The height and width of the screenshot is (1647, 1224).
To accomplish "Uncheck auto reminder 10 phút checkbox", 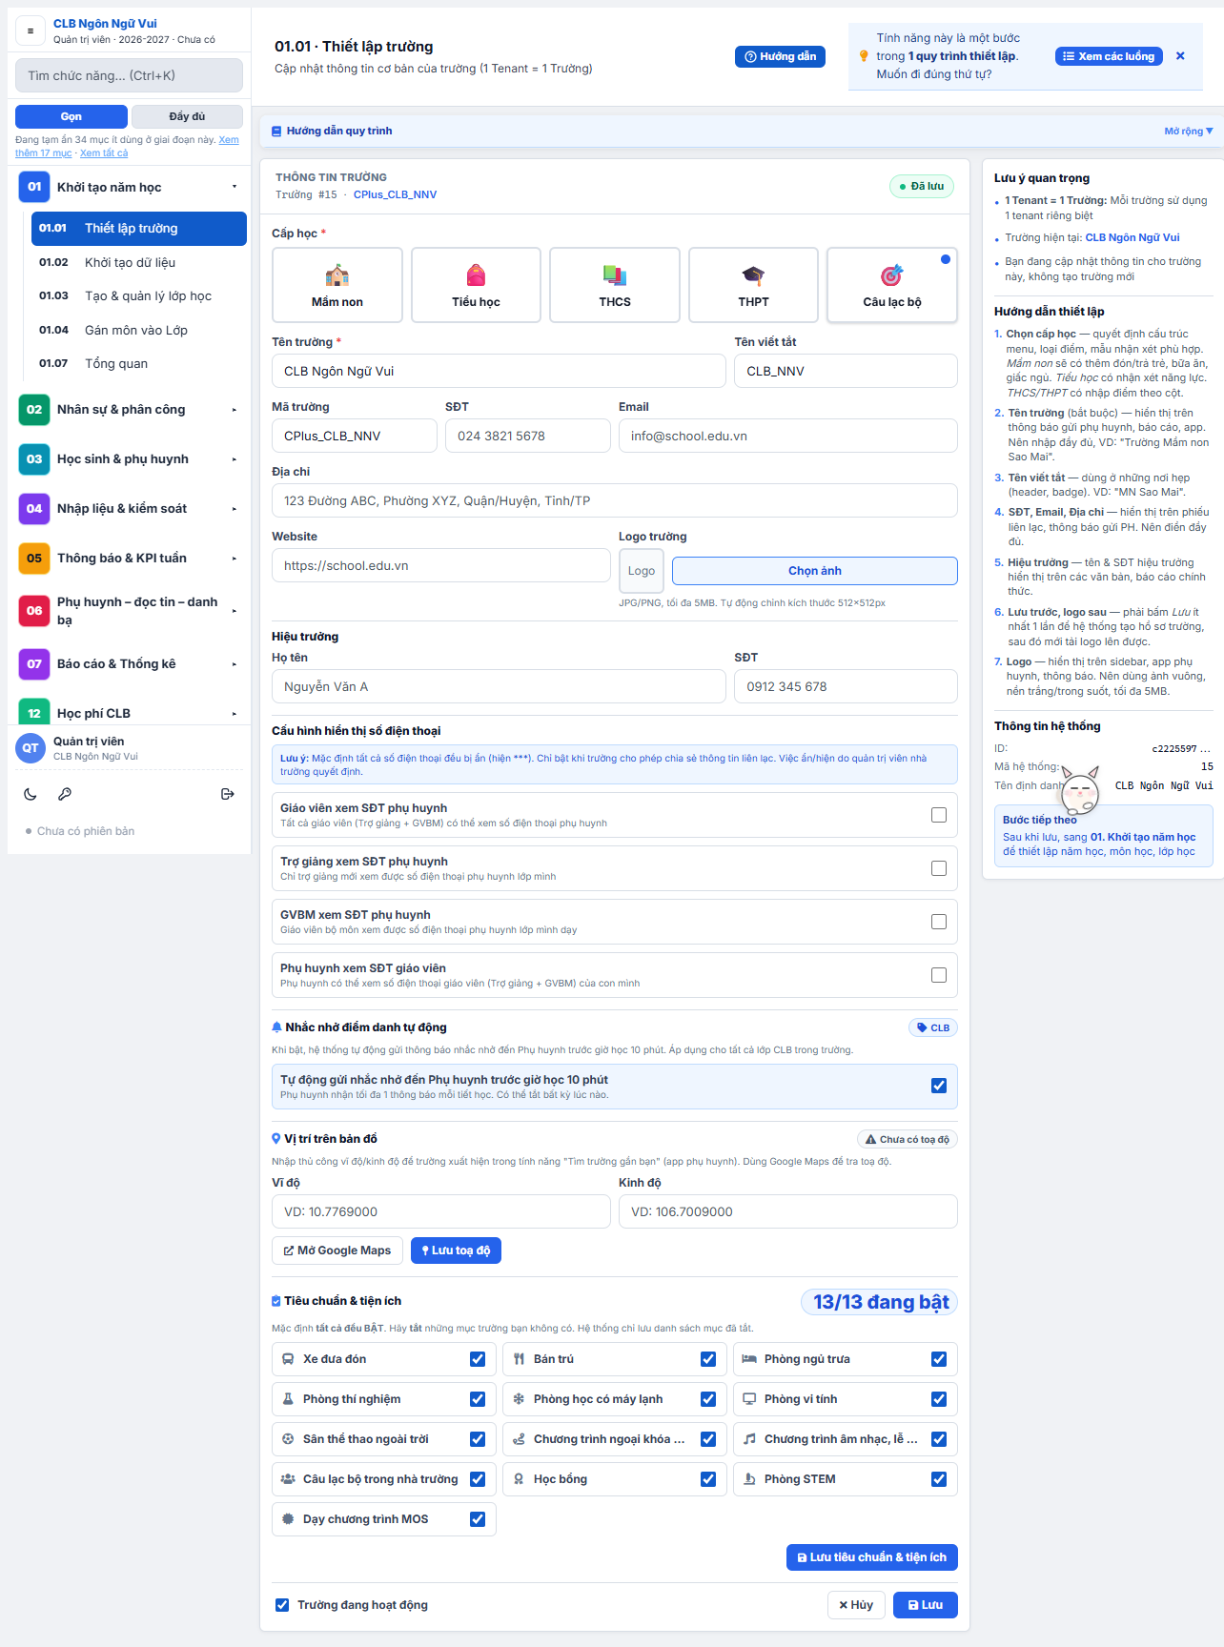I will [939, 1086].
